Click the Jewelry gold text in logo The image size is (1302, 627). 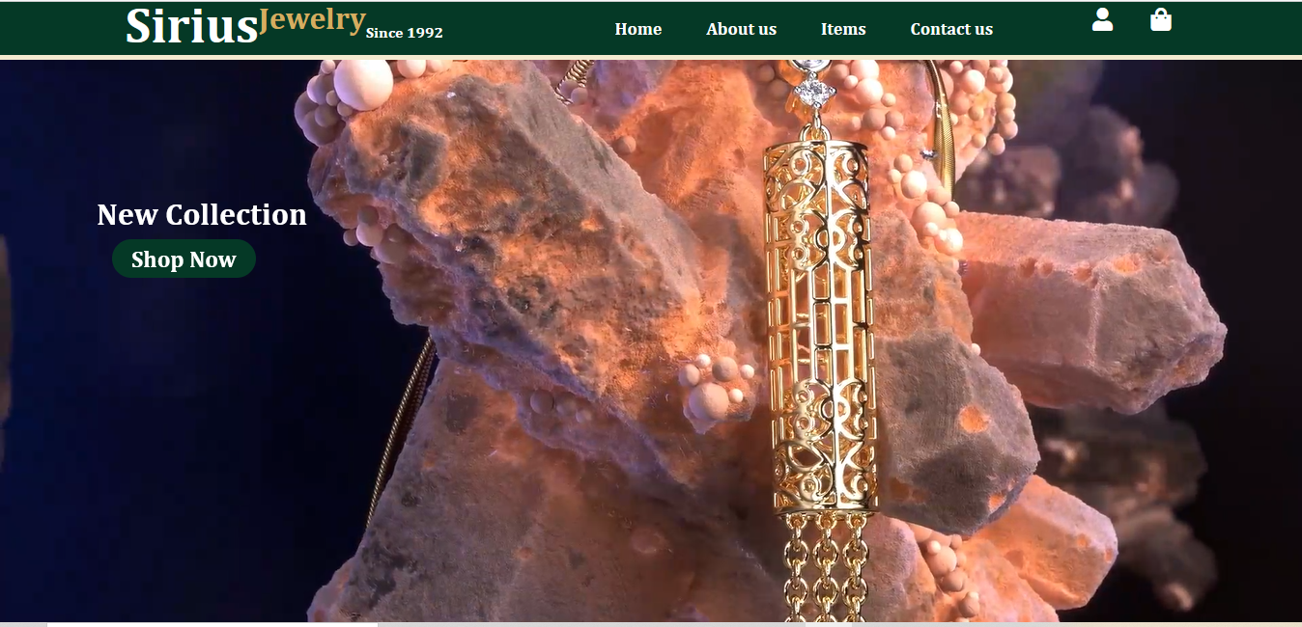(310, 17)
